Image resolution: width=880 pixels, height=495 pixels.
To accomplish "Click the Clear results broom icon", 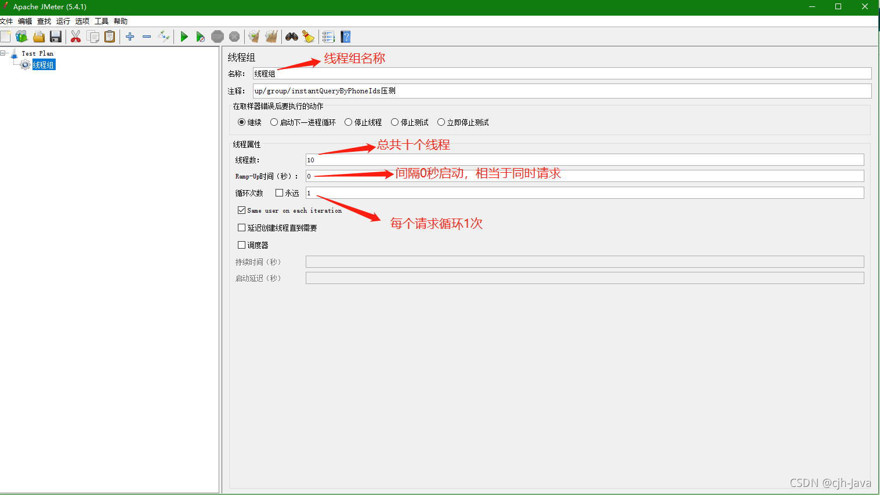I will click(x=254, y=37).
